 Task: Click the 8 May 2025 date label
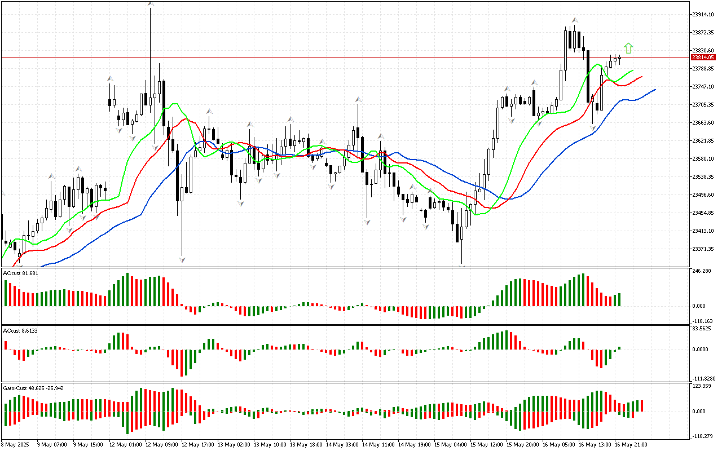click(x=16, y=444)
